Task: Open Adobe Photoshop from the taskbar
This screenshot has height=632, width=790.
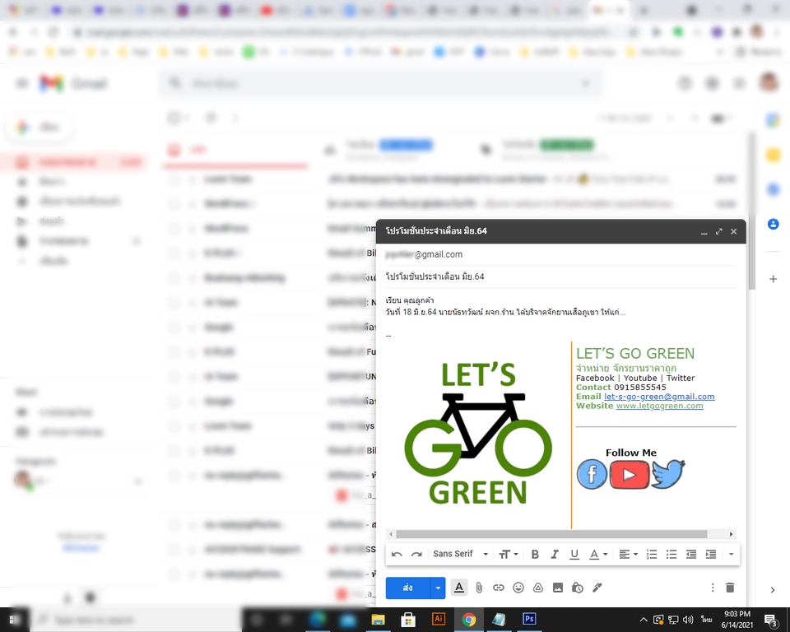Action: 529,619
